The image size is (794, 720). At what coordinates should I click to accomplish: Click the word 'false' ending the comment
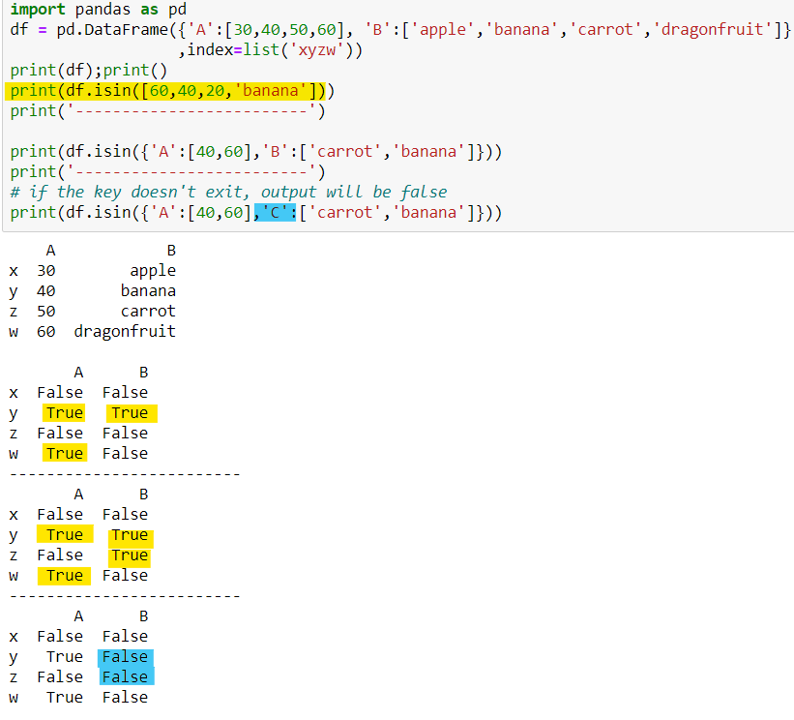[x=424, y=192]
